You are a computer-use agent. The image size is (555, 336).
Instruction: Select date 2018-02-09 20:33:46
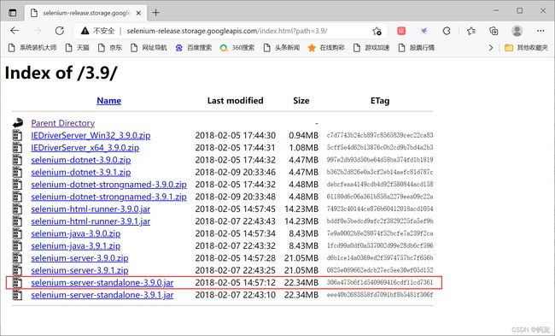[x=236, y=172]
